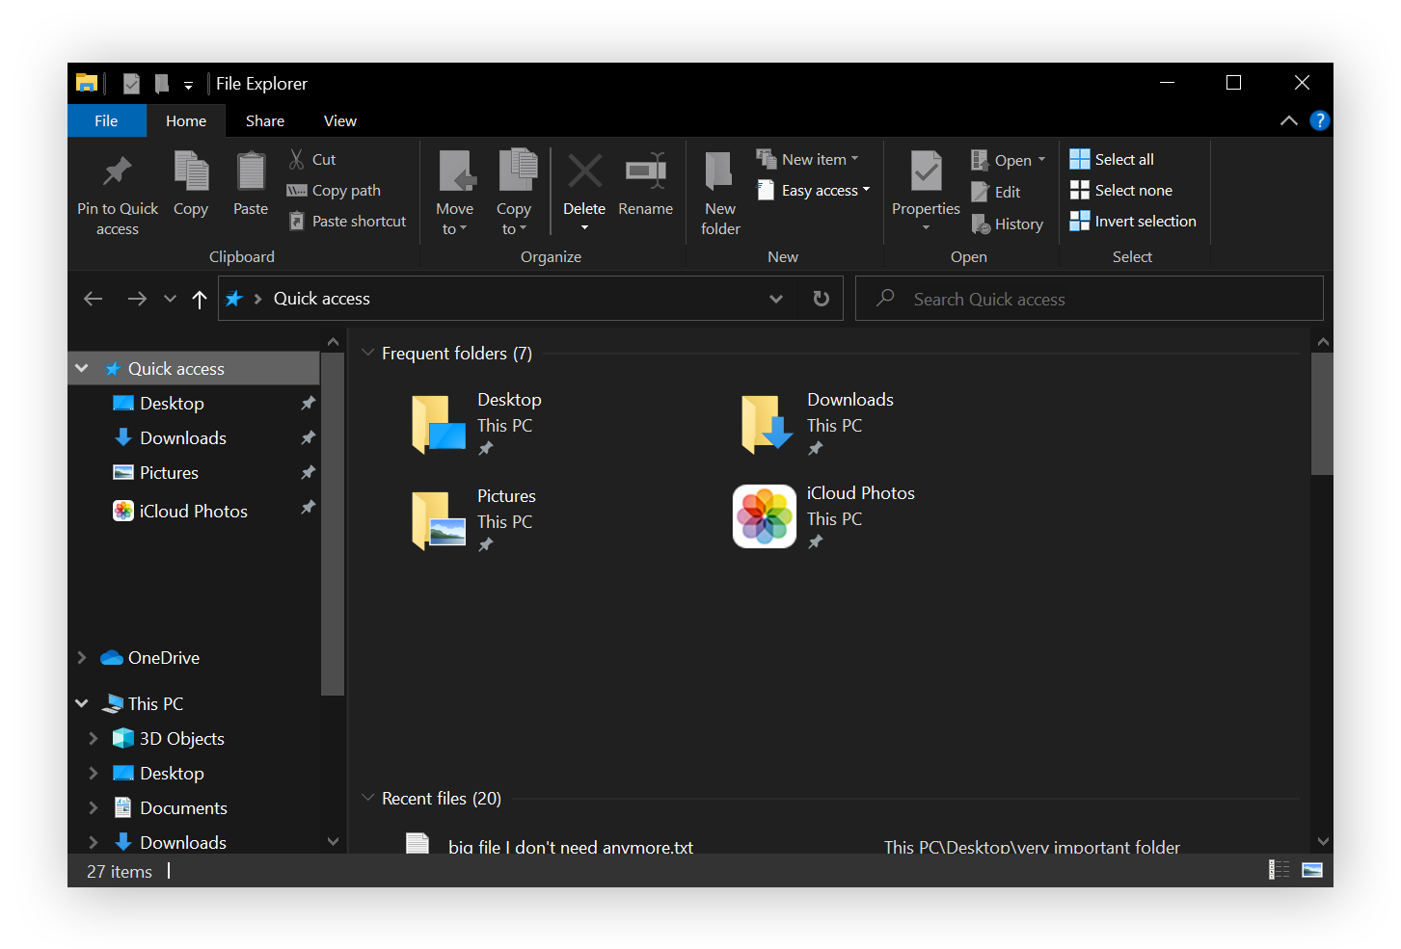1401x949 pixels.
Task: Open the Desktop frequent folder tile
Action: pyautogui.click(x=477, y=423)
